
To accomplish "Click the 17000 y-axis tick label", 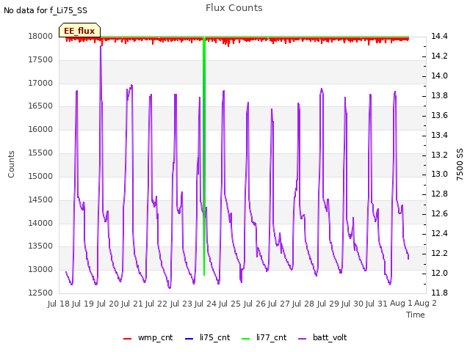I will tap(40, 83).
